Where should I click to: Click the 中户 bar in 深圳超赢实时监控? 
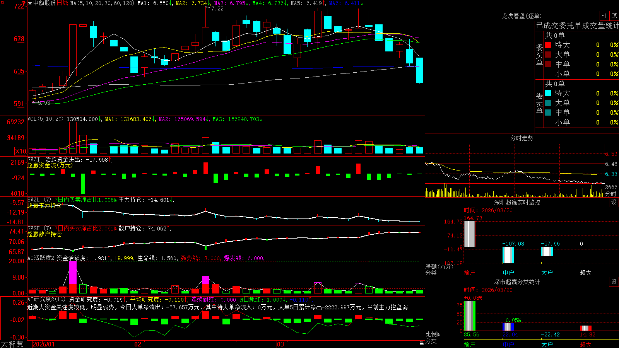[x=508, y=255]
